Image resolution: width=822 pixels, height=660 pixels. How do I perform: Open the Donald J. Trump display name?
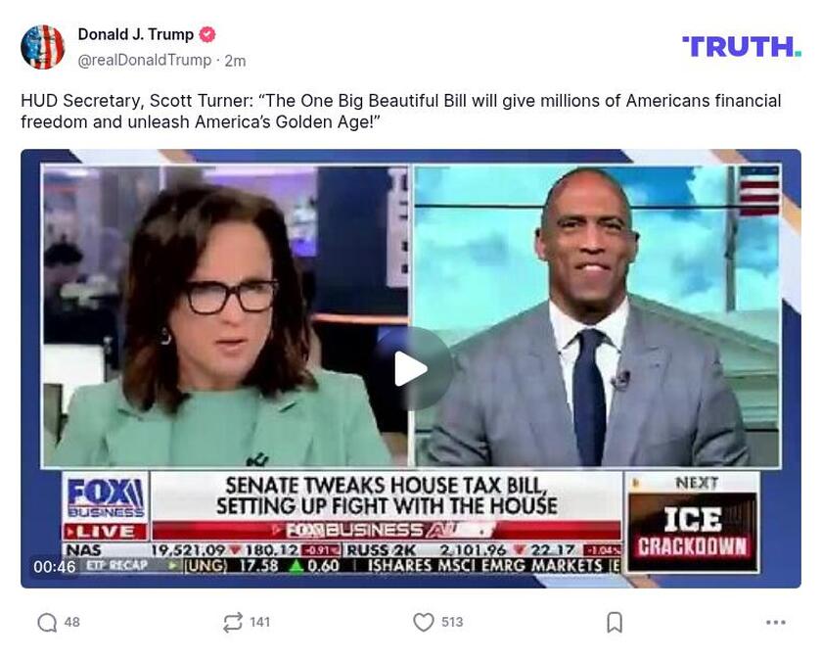tap(136, 34)
